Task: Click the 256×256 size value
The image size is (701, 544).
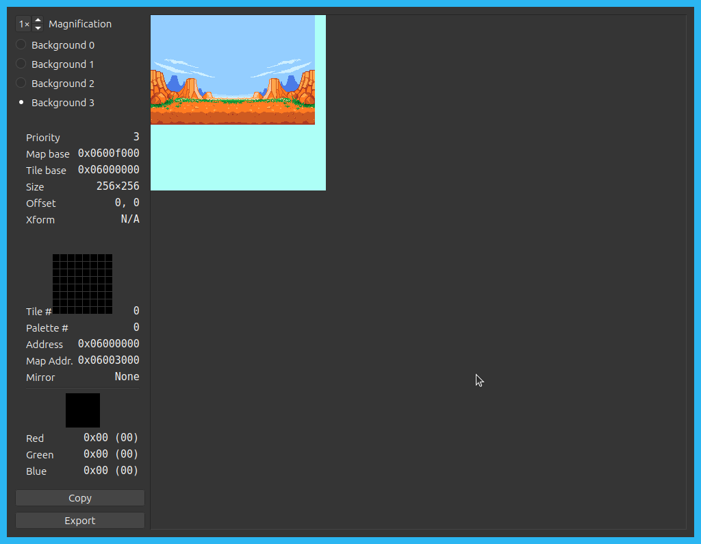Action: 118,186
